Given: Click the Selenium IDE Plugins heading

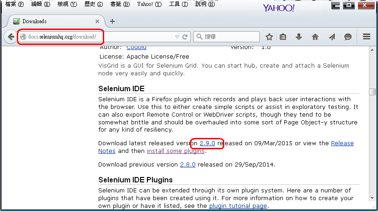Looking at the screenshot, I should (x=136, y=180).
